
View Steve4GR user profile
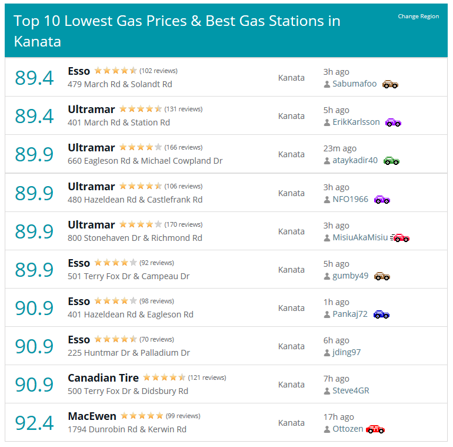coord(351,390)
